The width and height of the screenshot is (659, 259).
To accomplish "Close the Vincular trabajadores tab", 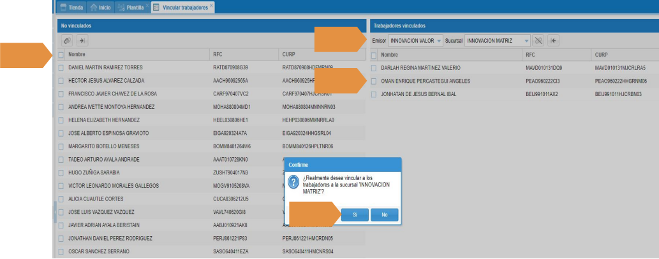I will coord(212,6).
